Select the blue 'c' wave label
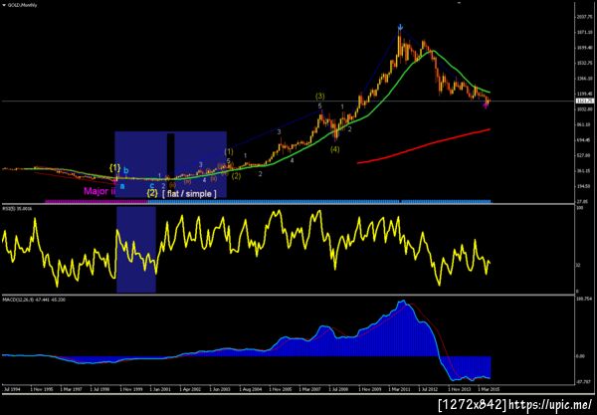 click(152, 186)
